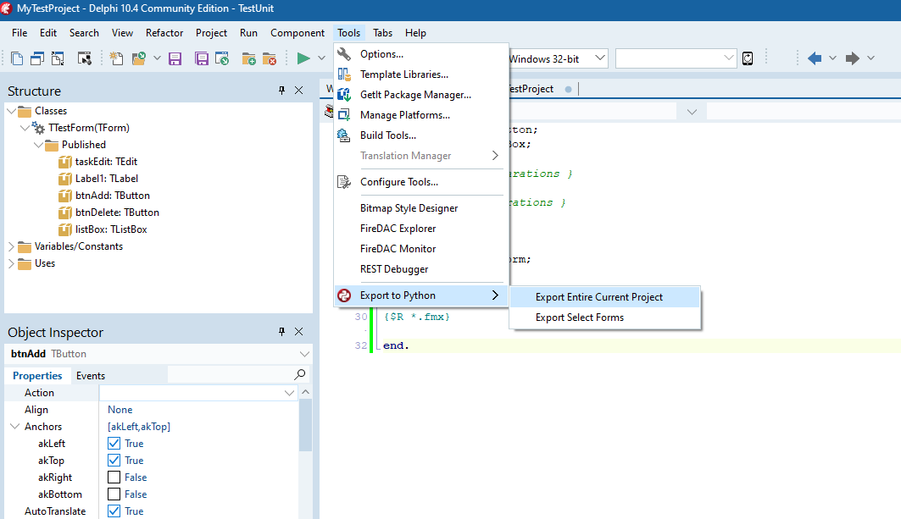Image resolution: width=901 pixels, height=519 pixels.
Task: Disable the AutoTranslate checkbox
Action: tap(115, 511)
